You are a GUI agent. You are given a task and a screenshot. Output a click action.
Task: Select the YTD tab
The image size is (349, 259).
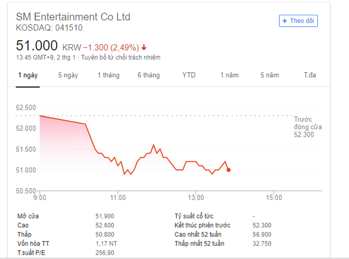(189, 75)
